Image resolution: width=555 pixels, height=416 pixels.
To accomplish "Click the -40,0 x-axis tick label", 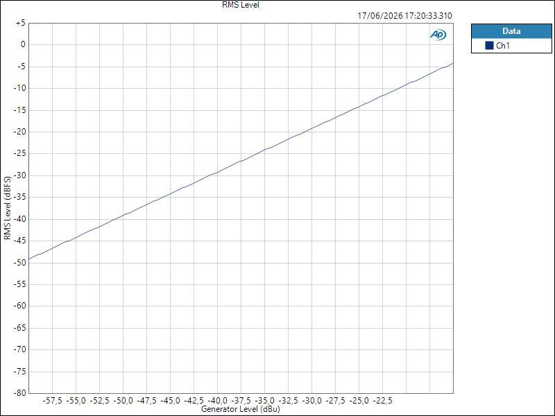I will 217,401.
